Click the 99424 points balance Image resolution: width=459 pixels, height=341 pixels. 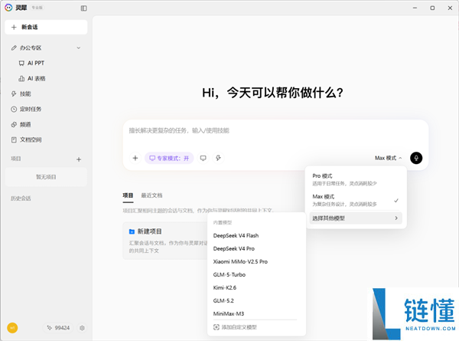pyautogui.click(x=59, y=327)
